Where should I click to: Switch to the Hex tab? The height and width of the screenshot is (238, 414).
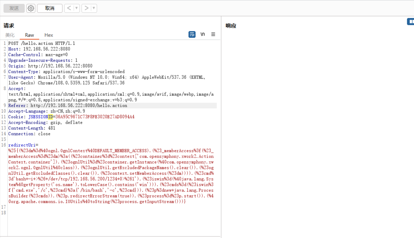point(49,35)
